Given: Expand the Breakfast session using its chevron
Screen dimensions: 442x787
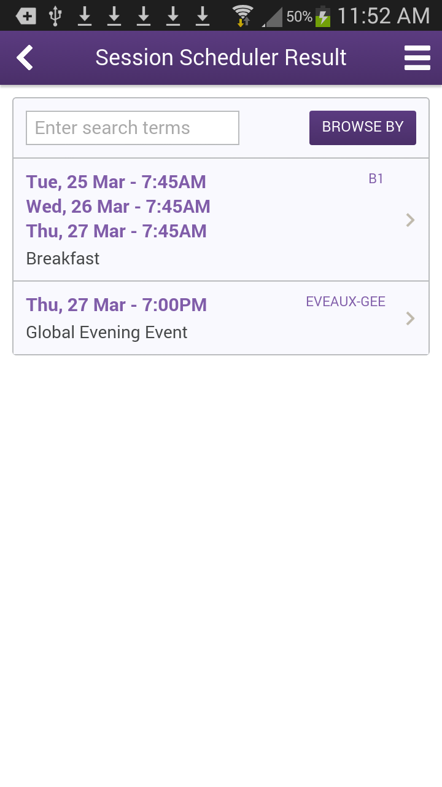Looking at the screenshot, I should (x=411, y=220).
